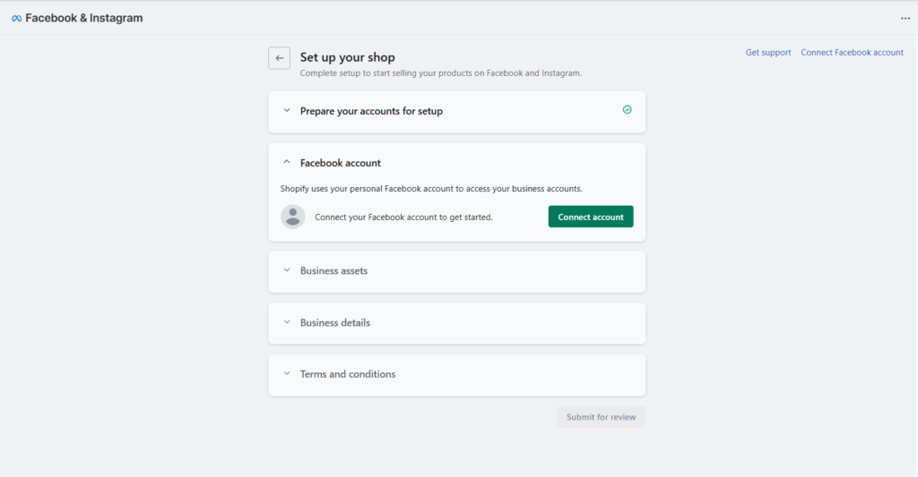Click the Prepare your accounts for setup heading
The width and height of the screenshot is (918, 477).
[371, 111]
